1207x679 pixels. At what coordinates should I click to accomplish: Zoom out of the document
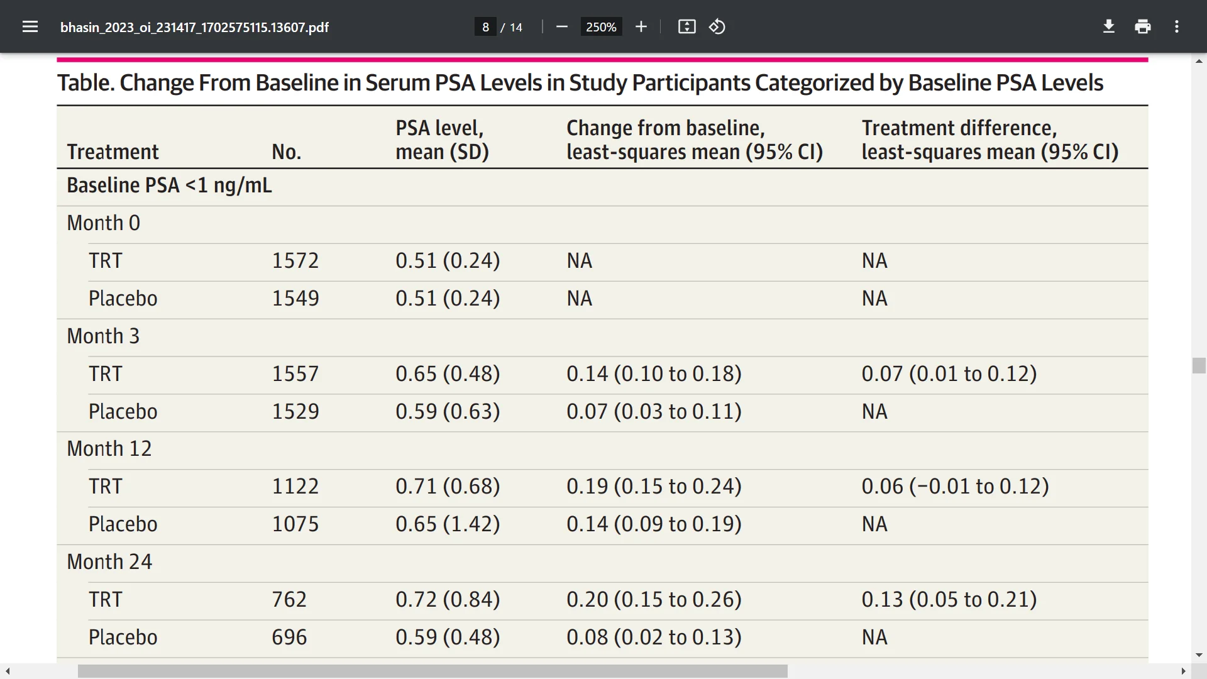point(561,26)
